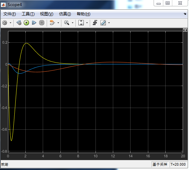Open the 仿真(I) menu
The image size is (189, 170).
coord(65,14)
